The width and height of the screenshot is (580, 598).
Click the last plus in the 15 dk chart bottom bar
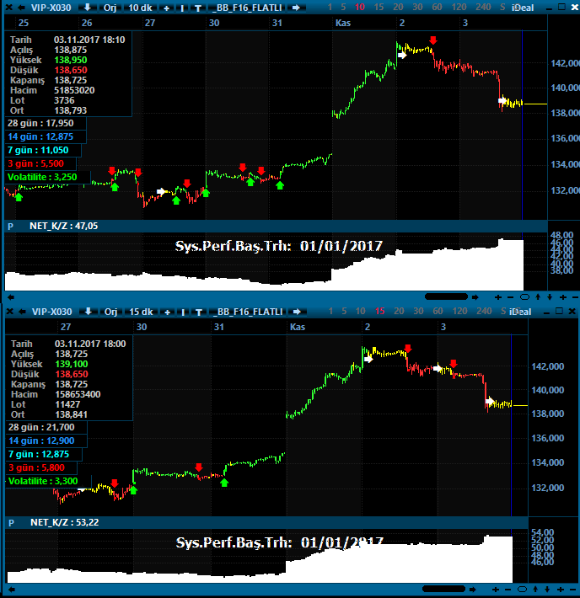561,590
